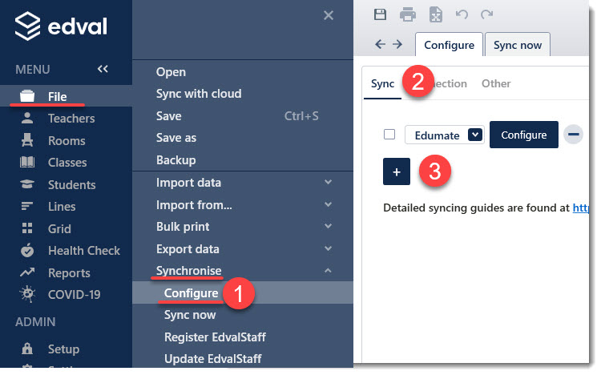
Task: Remove the Edumate entry with minus button
Action: pyautogui.click(x=573, y=134)
